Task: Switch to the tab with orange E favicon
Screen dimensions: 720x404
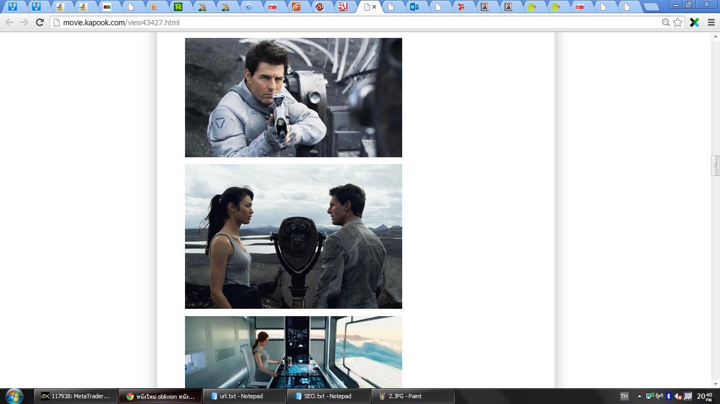Action: (x=154, y=7)
